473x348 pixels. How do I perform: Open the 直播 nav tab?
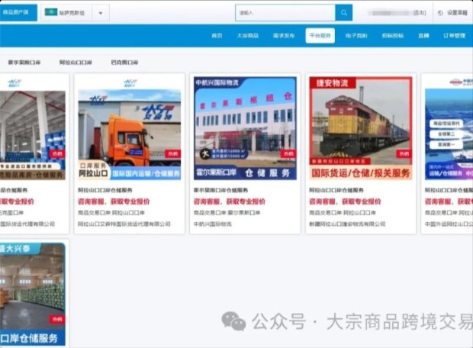424,36
